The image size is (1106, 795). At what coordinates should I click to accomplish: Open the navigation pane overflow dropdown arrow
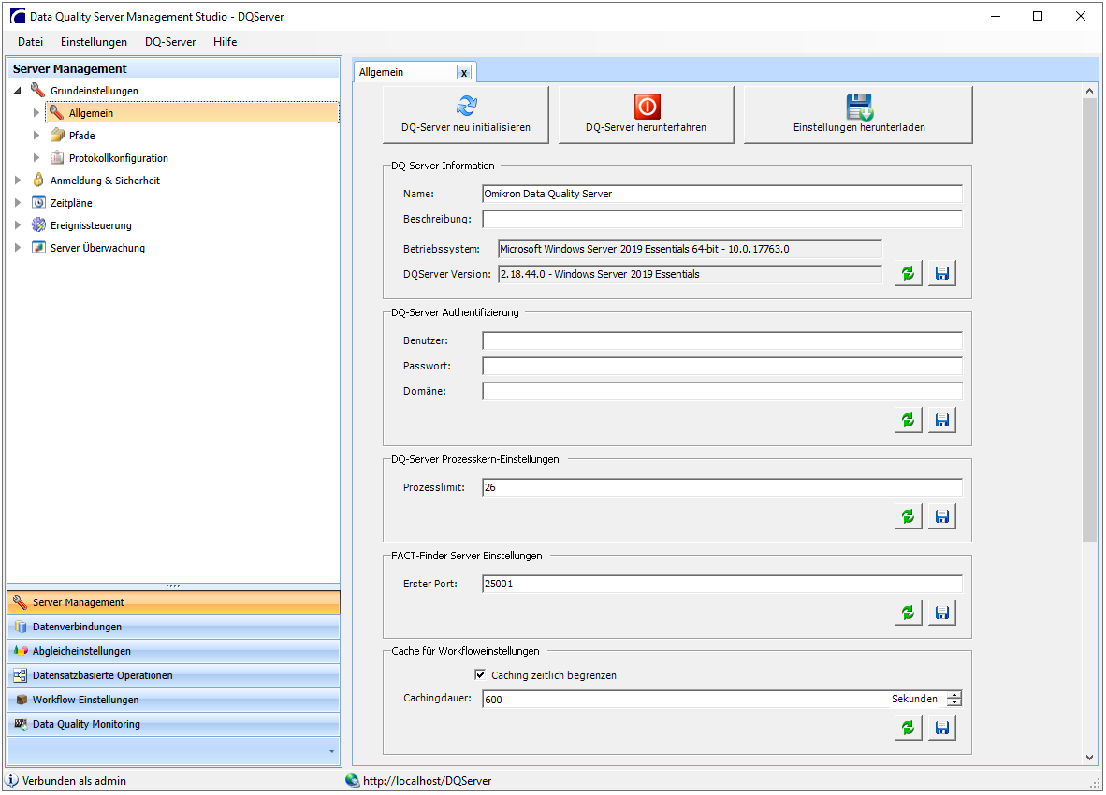coord(331,752)
